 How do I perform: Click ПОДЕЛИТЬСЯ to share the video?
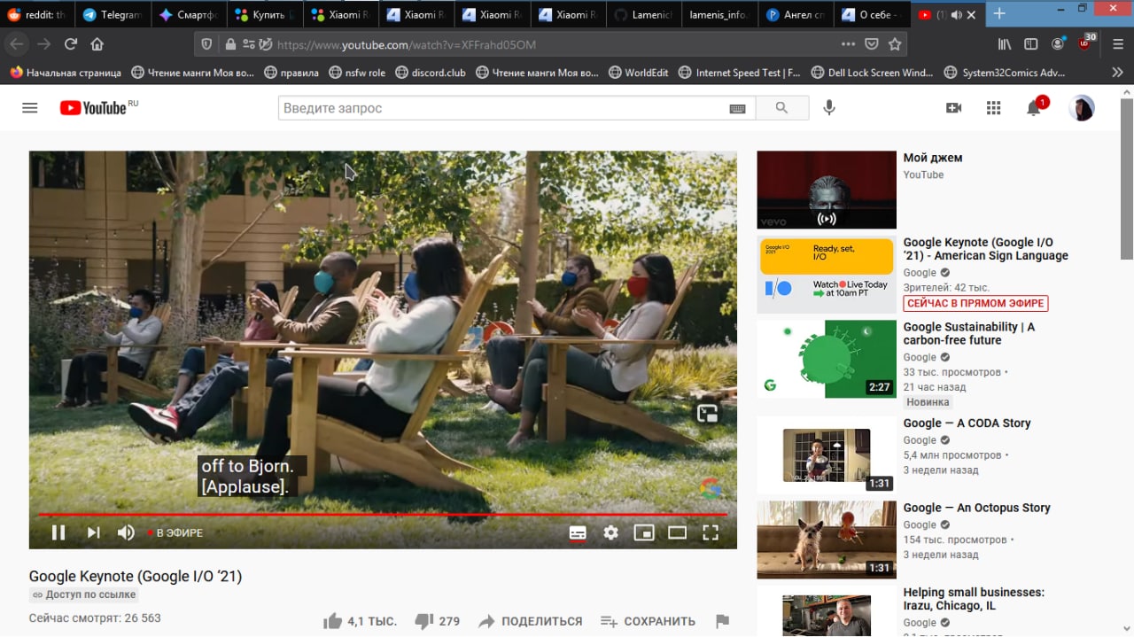531,621
